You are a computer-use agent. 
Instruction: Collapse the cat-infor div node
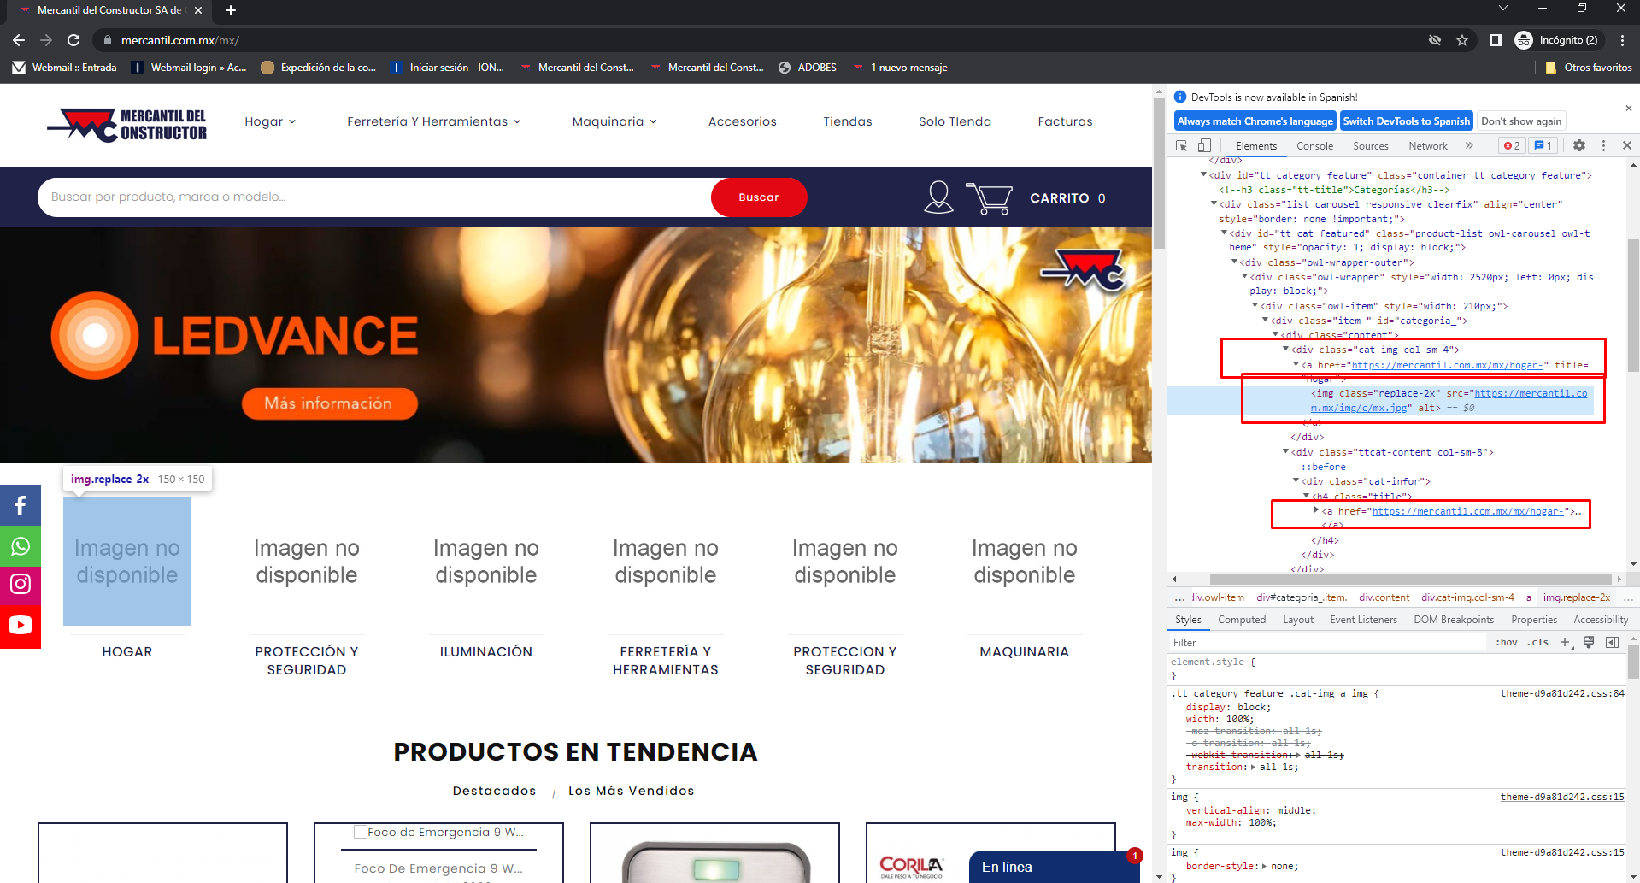click(1296, 481)
